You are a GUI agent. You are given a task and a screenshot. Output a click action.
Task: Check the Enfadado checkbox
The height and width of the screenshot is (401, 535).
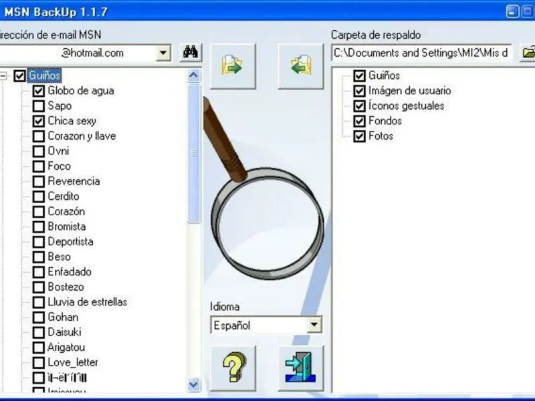[39, 272]
